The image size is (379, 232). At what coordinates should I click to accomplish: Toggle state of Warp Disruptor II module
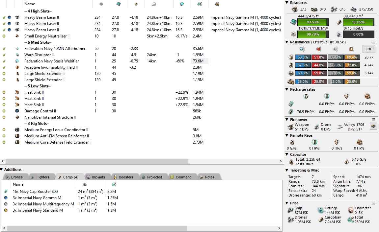pos(4,55)
